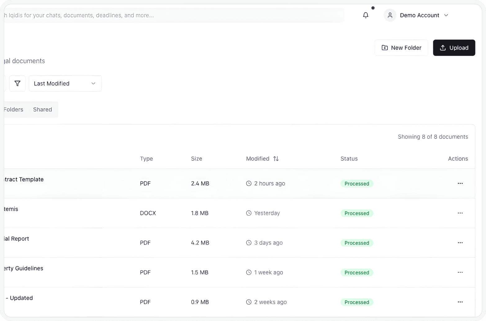This screenshot has width=486, height=321.
Task: Click Processed badge in the Yesterday row
Action: click(357, 213)
